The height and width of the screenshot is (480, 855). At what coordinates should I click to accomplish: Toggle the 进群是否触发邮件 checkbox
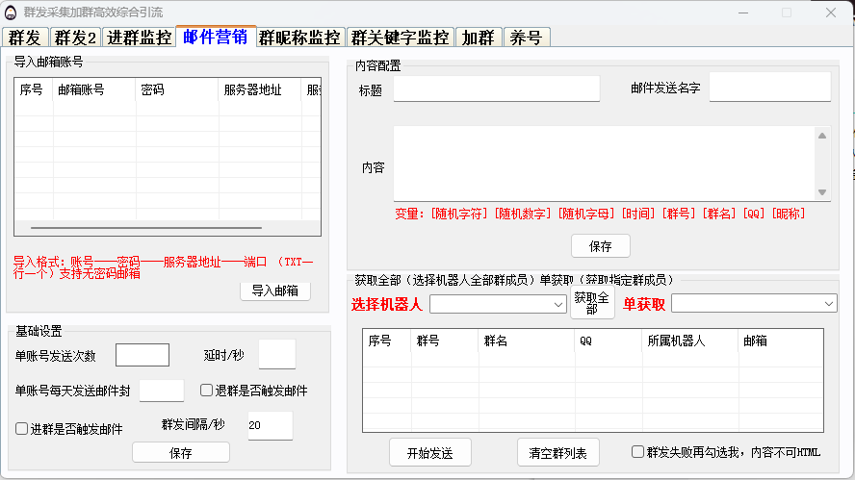22,429
